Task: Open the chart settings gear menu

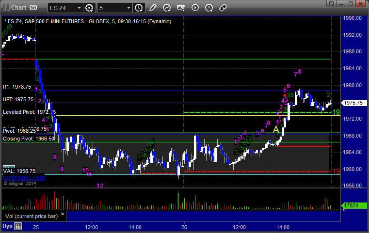Action: click(89, 8)
